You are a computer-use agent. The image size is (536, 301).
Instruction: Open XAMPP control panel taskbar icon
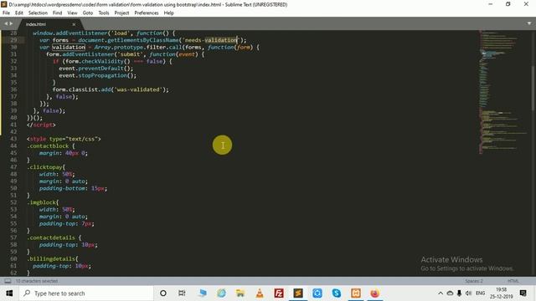tap(355, 293)
